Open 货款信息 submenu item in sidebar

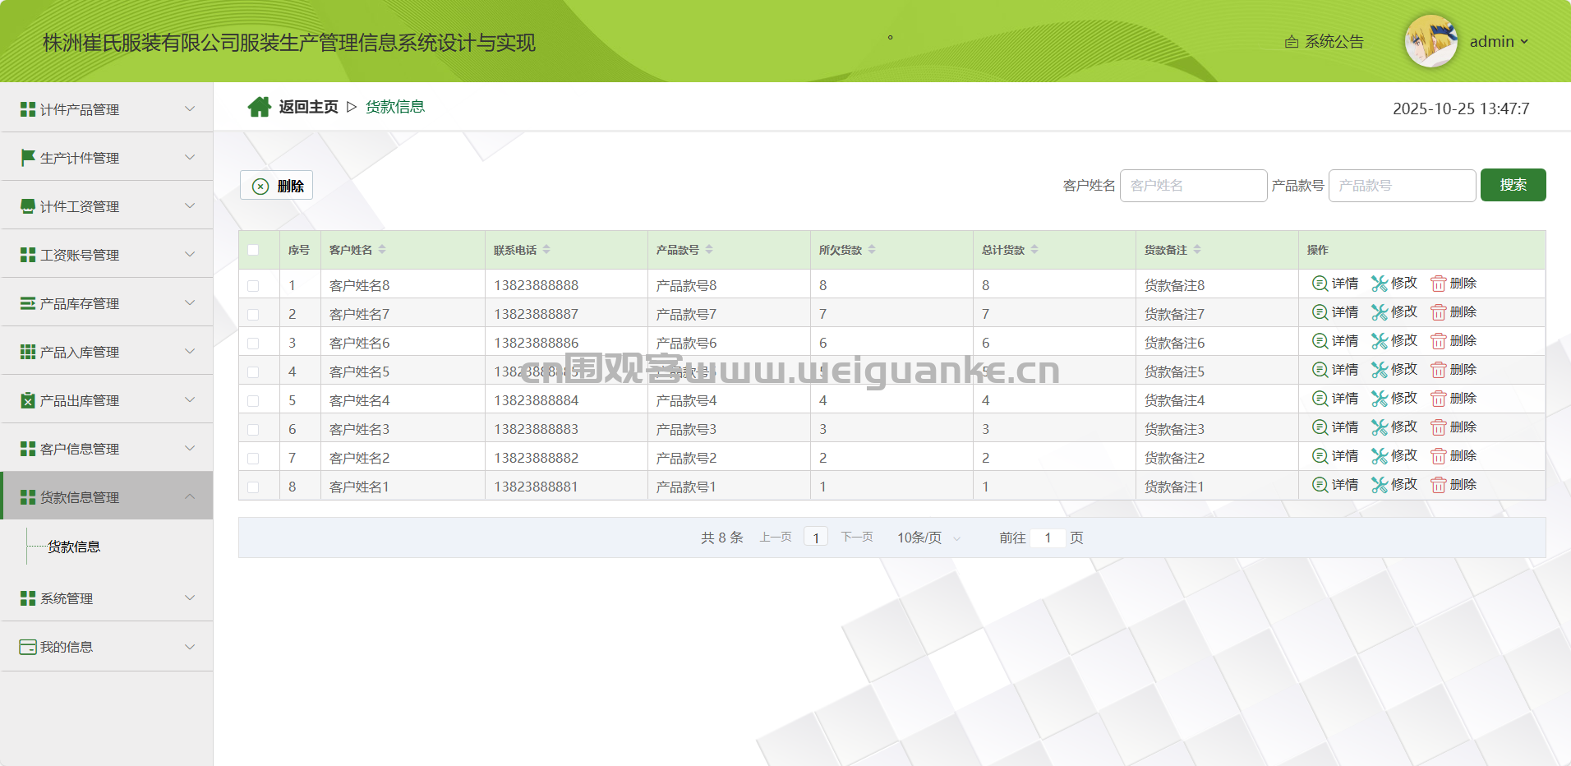pos(74,547)
